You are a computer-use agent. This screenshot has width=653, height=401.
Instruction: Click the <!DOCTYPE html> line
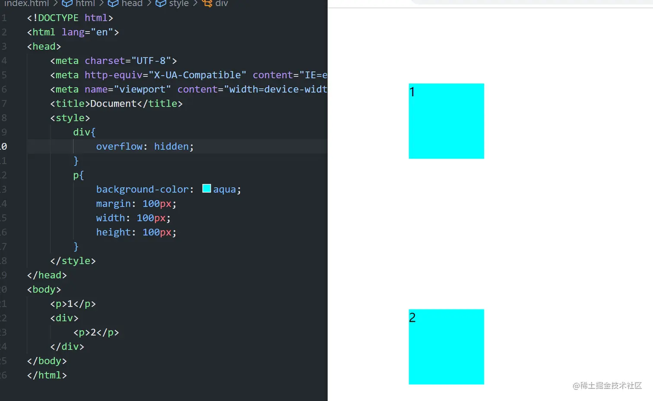click(70, 18)
